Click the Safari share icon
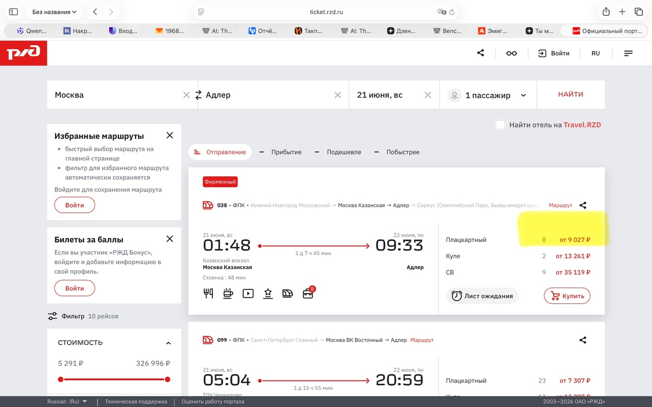 [606, 11]
